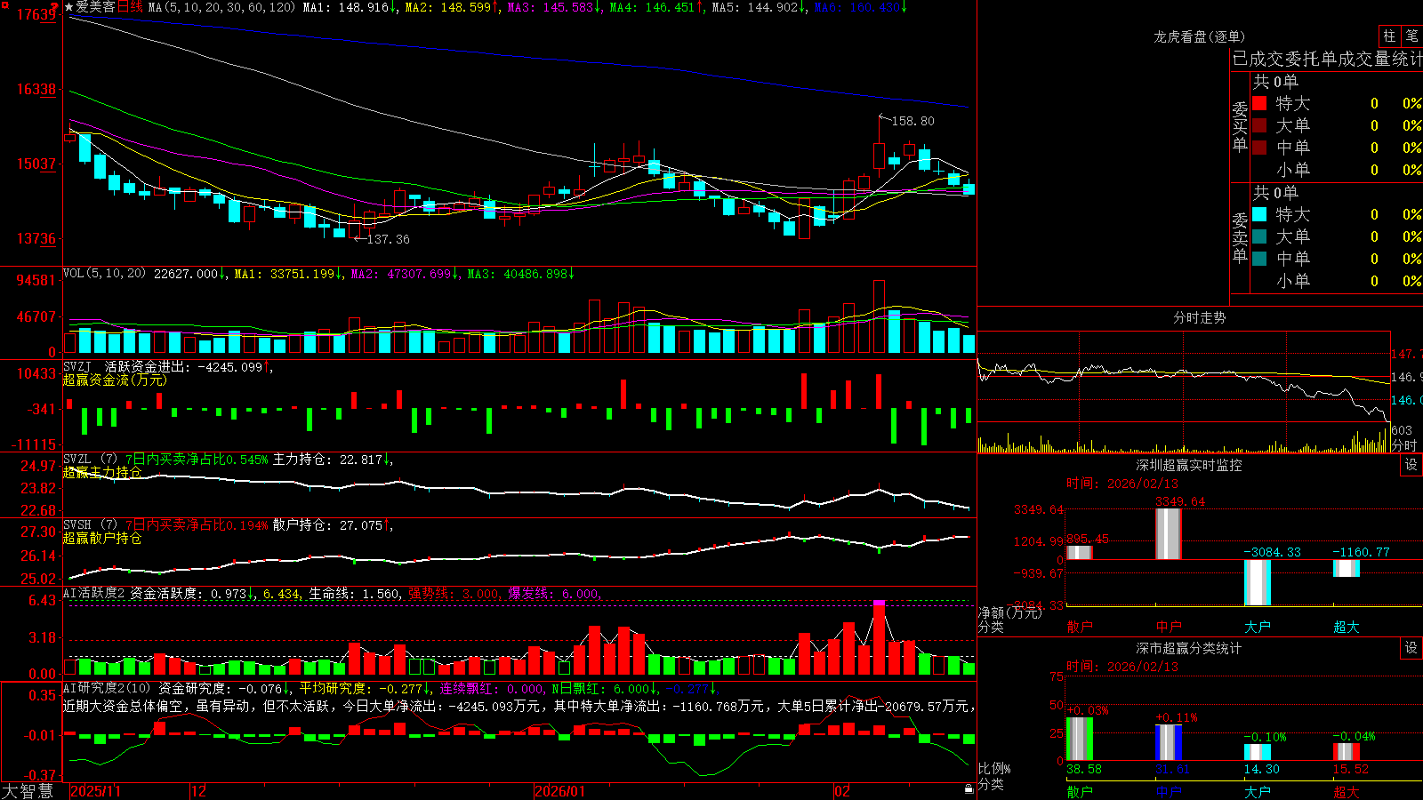Click the 平均研究度: -0.277 value
The image size is (1423, 800).
point(365,688)
